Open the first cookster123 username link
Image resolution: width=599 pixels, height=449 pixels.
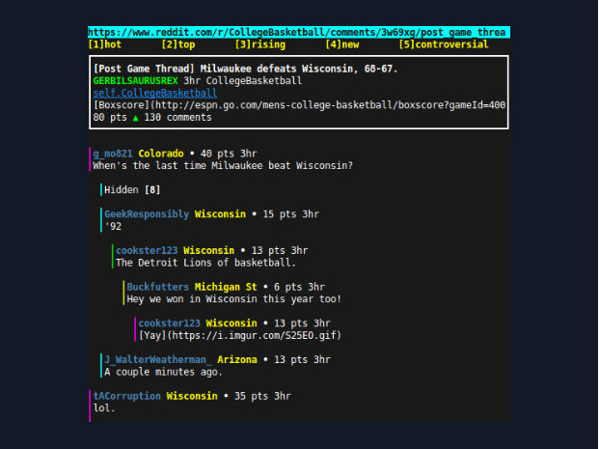[147, 250]
